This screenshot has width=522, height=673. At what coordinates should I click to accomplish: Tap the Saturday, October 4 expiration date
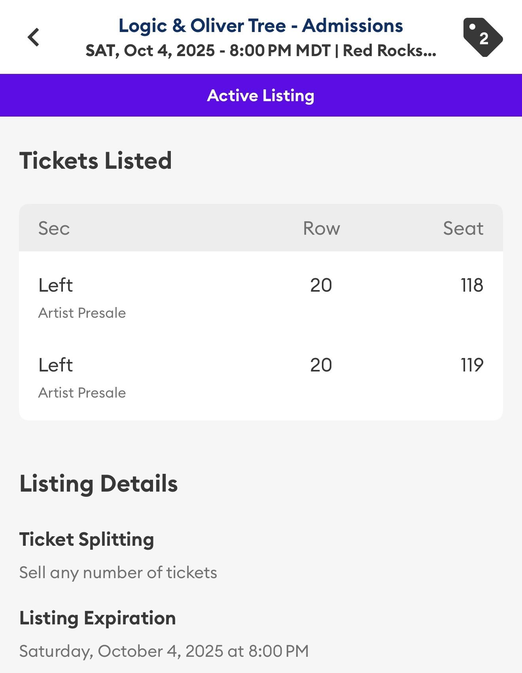(x=164, y=651)
